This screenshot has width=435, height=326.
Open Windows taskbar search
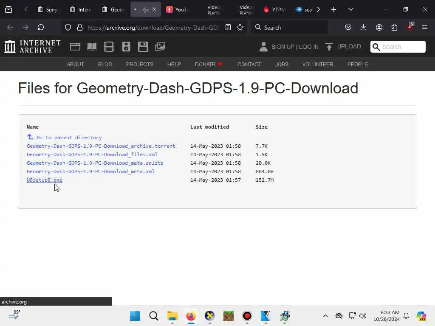coord(154,316)
